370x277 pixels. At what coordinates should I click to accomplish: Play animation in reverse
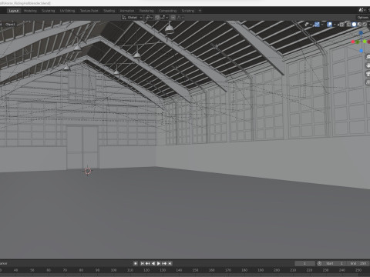(x=153, y=263)
